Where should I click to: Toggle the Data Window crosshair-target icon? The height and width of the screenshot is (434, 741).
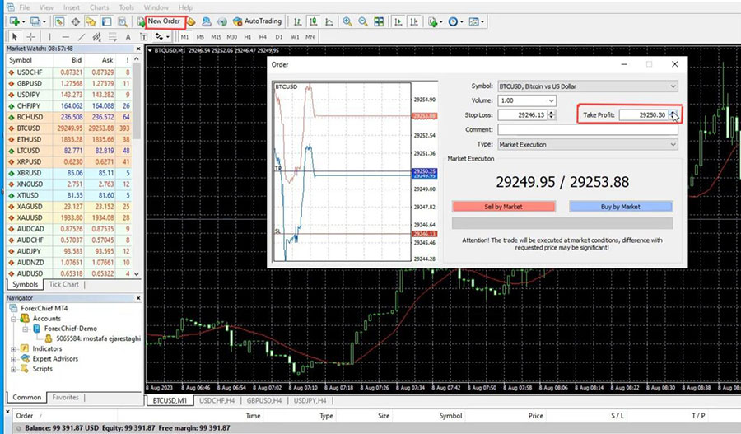click(75, 21)
